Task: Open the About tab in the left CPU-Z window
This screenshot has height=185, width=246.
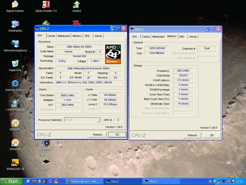Action: (98, 36)
